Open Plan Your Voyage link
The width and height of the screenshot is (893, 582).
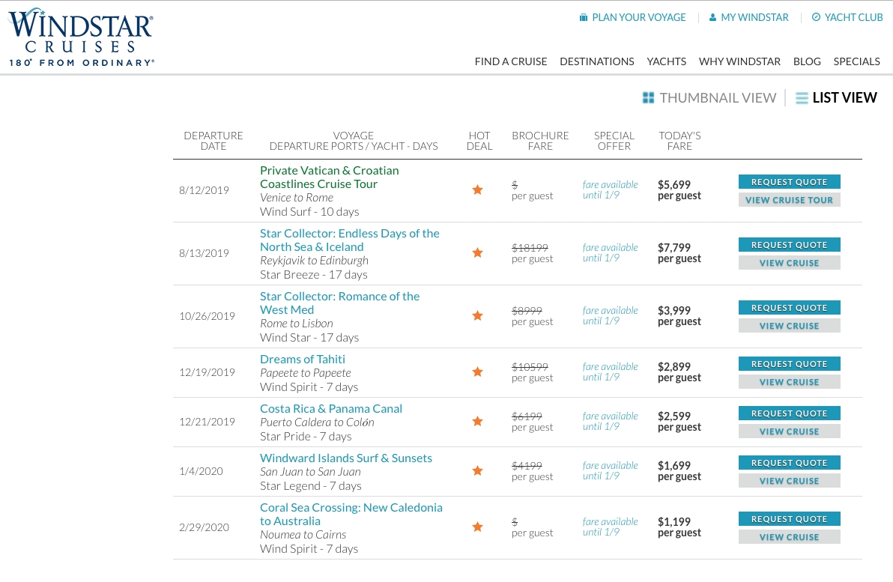[639, 18]
